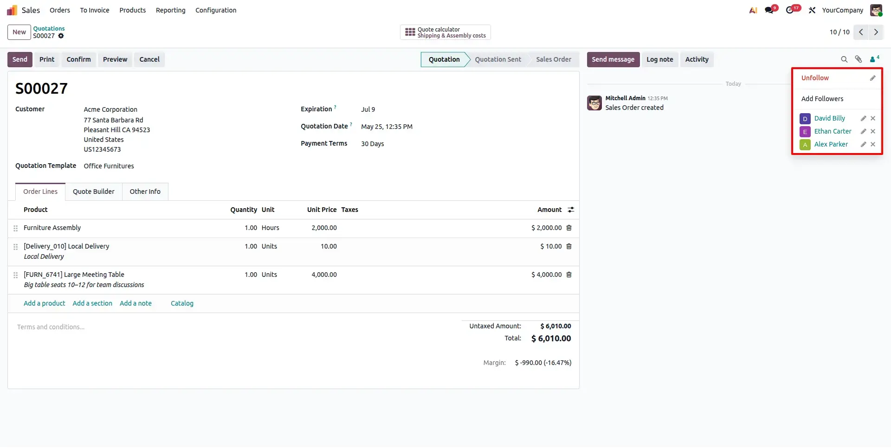Set status to Sales Order
This screenshot has height=448, width=891.
(554, 59)
